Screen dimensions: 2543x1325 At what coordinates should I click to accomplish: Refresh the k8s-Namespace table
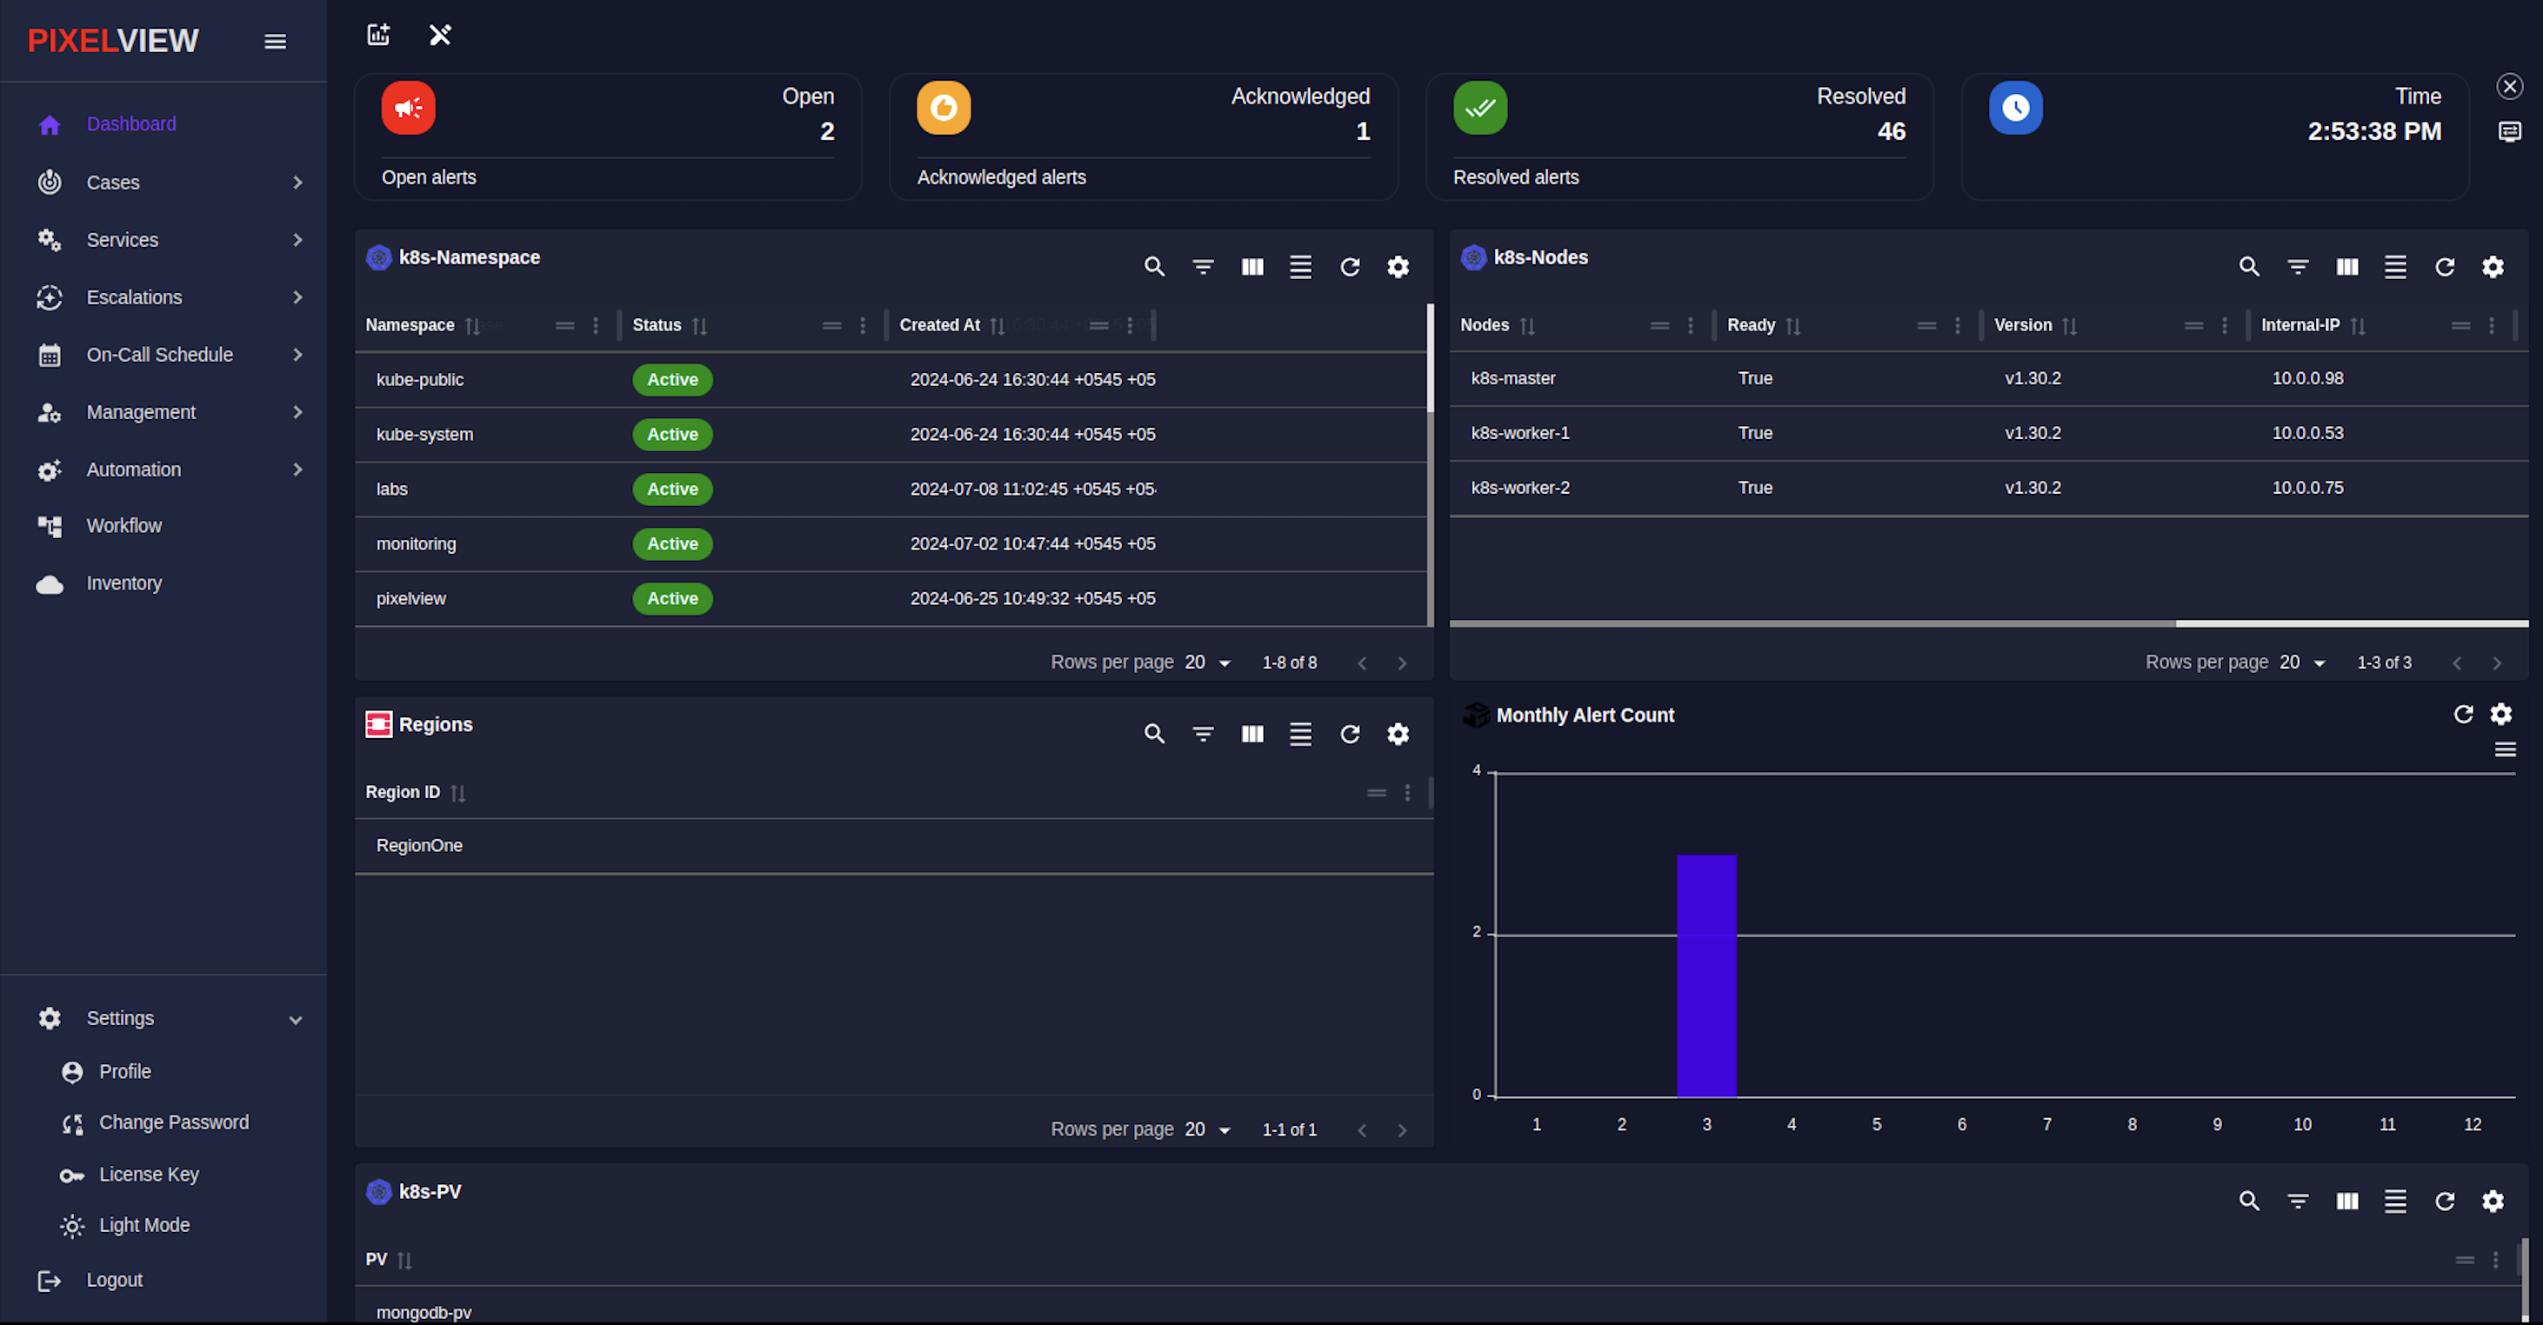click(1350, 266)
